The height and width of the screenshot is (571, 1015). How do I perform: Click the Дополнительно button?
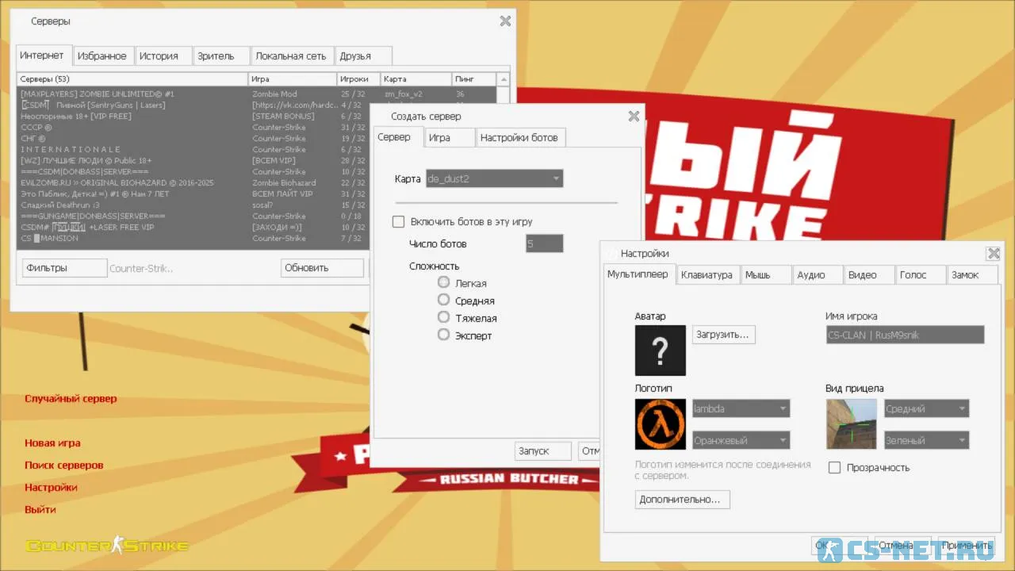point(682,500)
